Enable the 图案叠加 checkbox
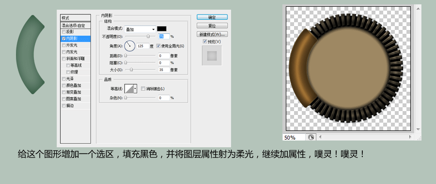436x184 pixels. [x=64, y=99]
